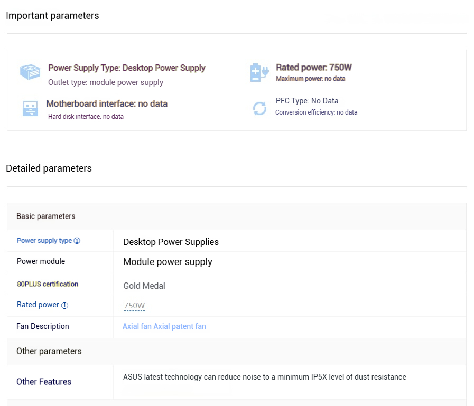The image size is (474, 406).
Task: Open the Rated power parameter link
Action: (38, 305)
